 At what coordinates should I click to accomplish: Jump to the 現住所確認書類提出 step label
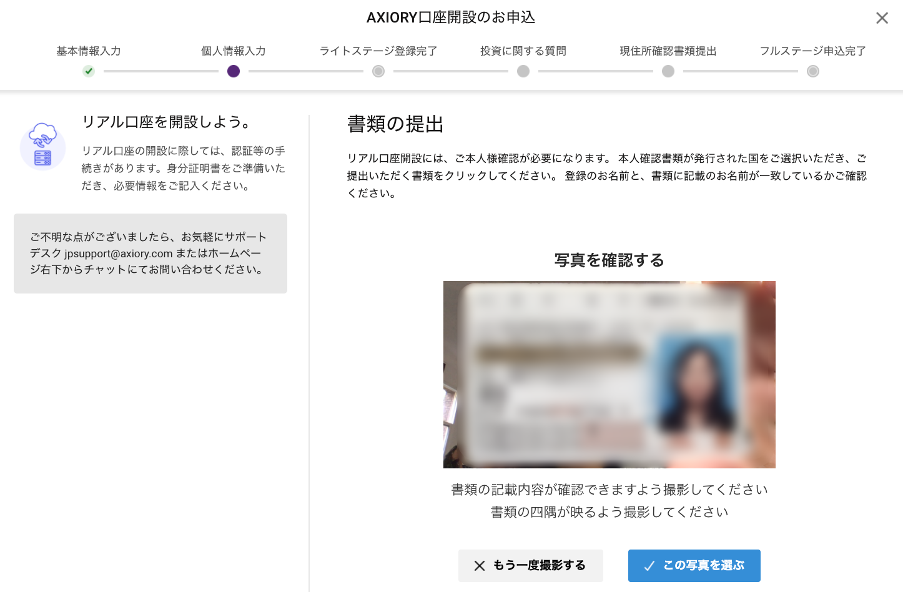(668, 51)
